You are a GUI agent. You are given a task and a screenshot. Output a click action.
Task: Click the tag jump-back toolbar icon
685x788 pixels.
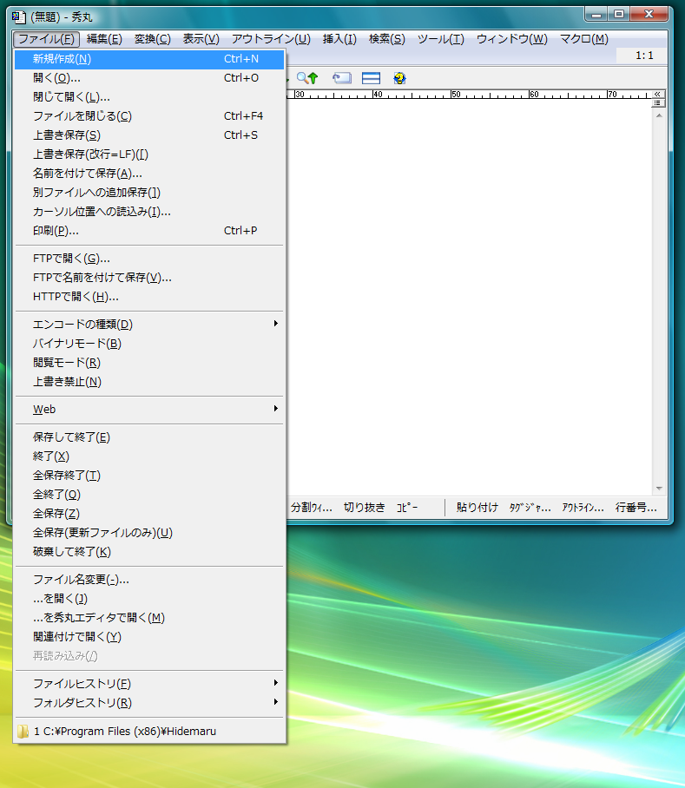[341, 78]
